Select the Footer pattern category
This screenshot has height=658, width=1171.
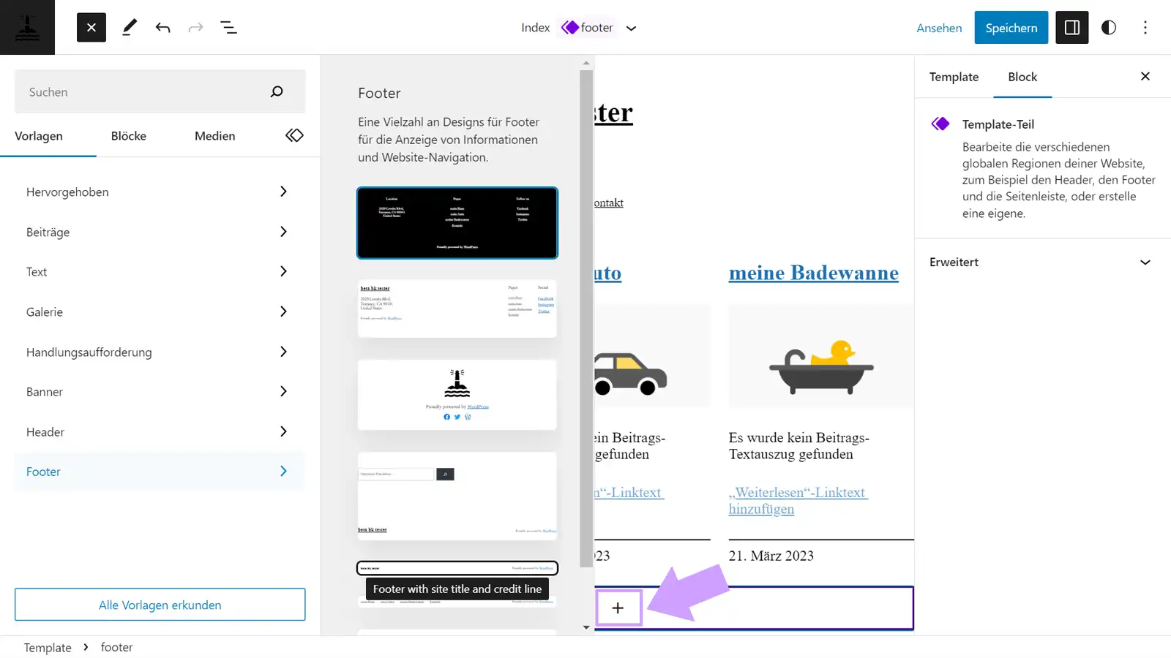tap(160, 472)
